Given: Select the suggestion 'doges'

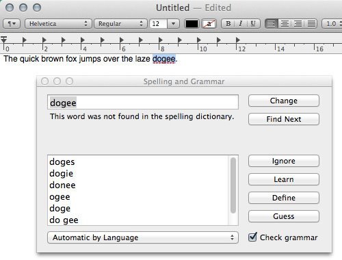Looking at the screenshot, I should (x=137, y=161).
